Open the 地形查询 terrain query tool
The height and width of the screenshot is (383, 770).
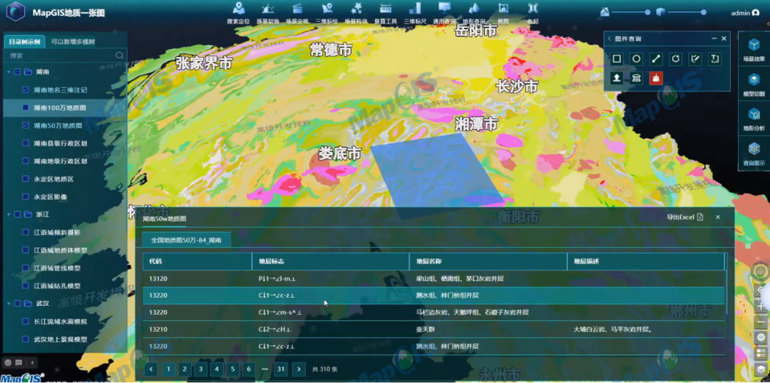tap(474, 14)
